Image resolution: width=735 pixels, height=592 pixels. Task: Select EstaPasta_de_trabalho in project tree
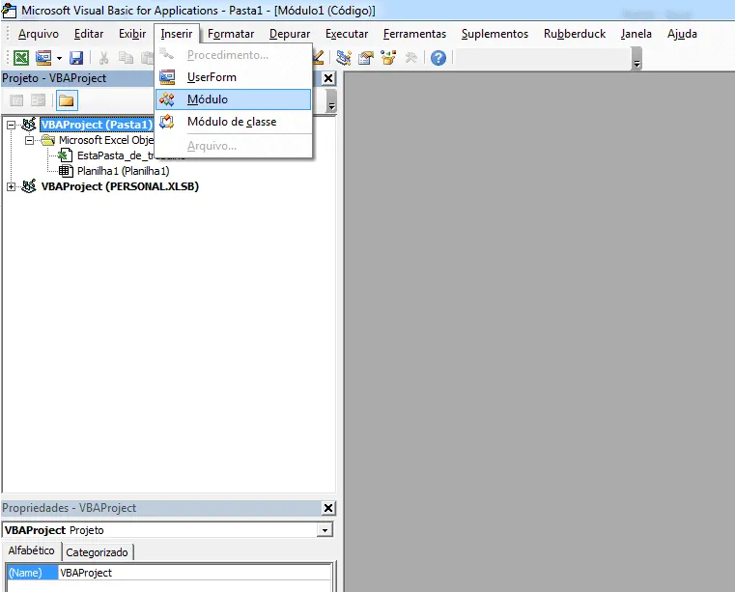116,155
